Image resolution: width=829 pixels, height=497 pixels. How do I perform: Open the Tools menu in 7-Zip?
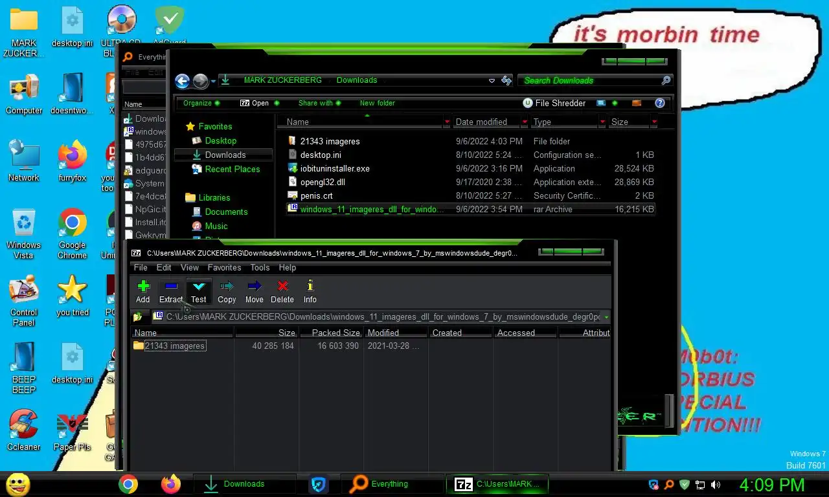(x=260, y=267)
